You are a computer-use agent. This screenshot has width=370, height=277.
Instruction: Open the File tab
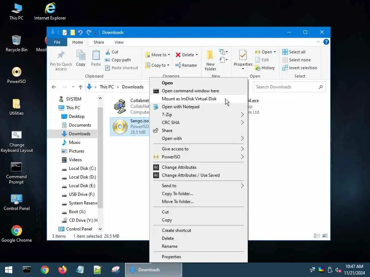coord(57,42)
